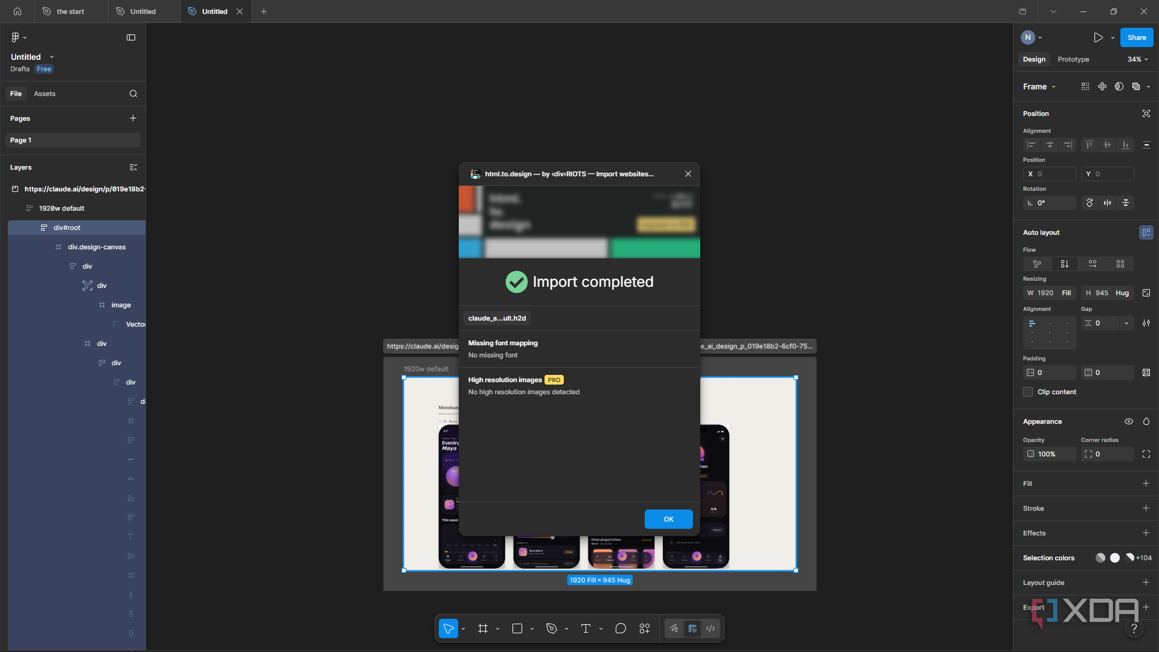Image resolution: width=1159 pixels, height=652 pixels.
Task: Flip horizontal icon in Rotation row
Action: click(1108, 203)
